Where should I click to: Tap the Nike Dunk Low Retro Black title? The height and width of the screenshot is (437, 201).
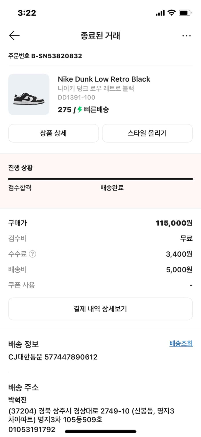(104, 79)
